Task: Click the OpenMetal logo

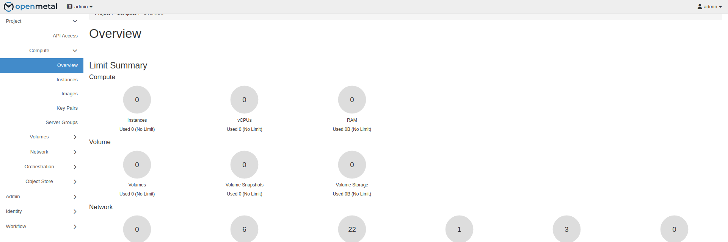Action: 30,6
